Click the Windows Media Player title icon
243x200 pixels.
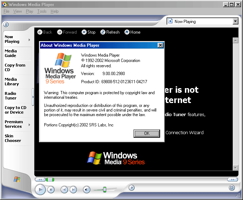coord(5,4)
